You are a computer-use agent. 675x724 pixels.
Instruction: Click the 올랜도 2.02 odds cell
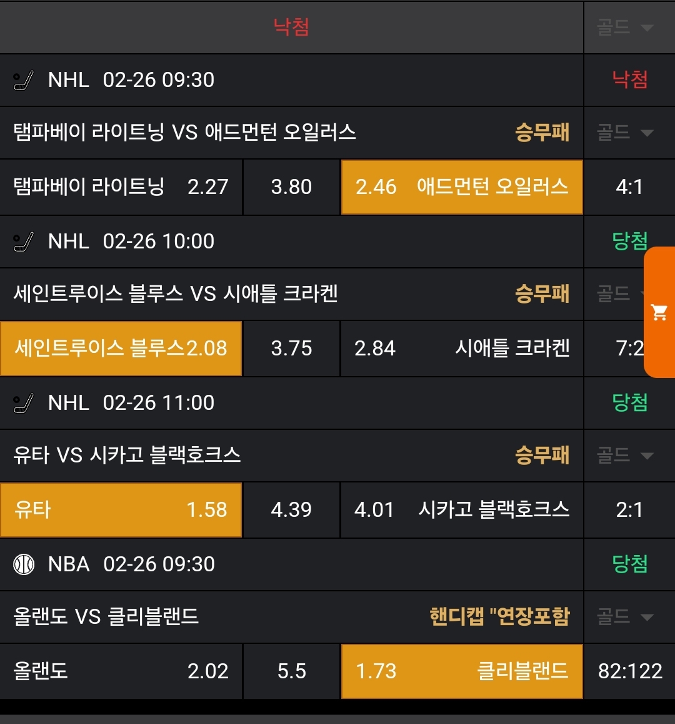[x=121, y=671]
